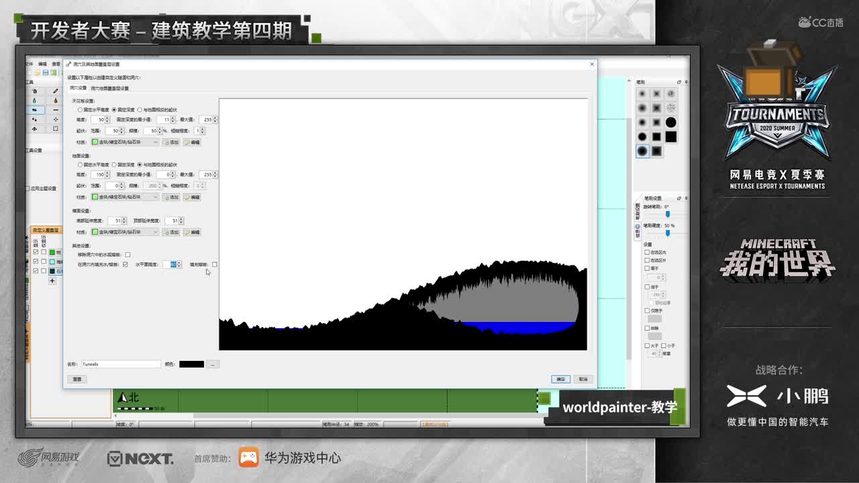
Task: Adjust the 底部延伸宽度 spinner arrows
Action: coord(123,221)
